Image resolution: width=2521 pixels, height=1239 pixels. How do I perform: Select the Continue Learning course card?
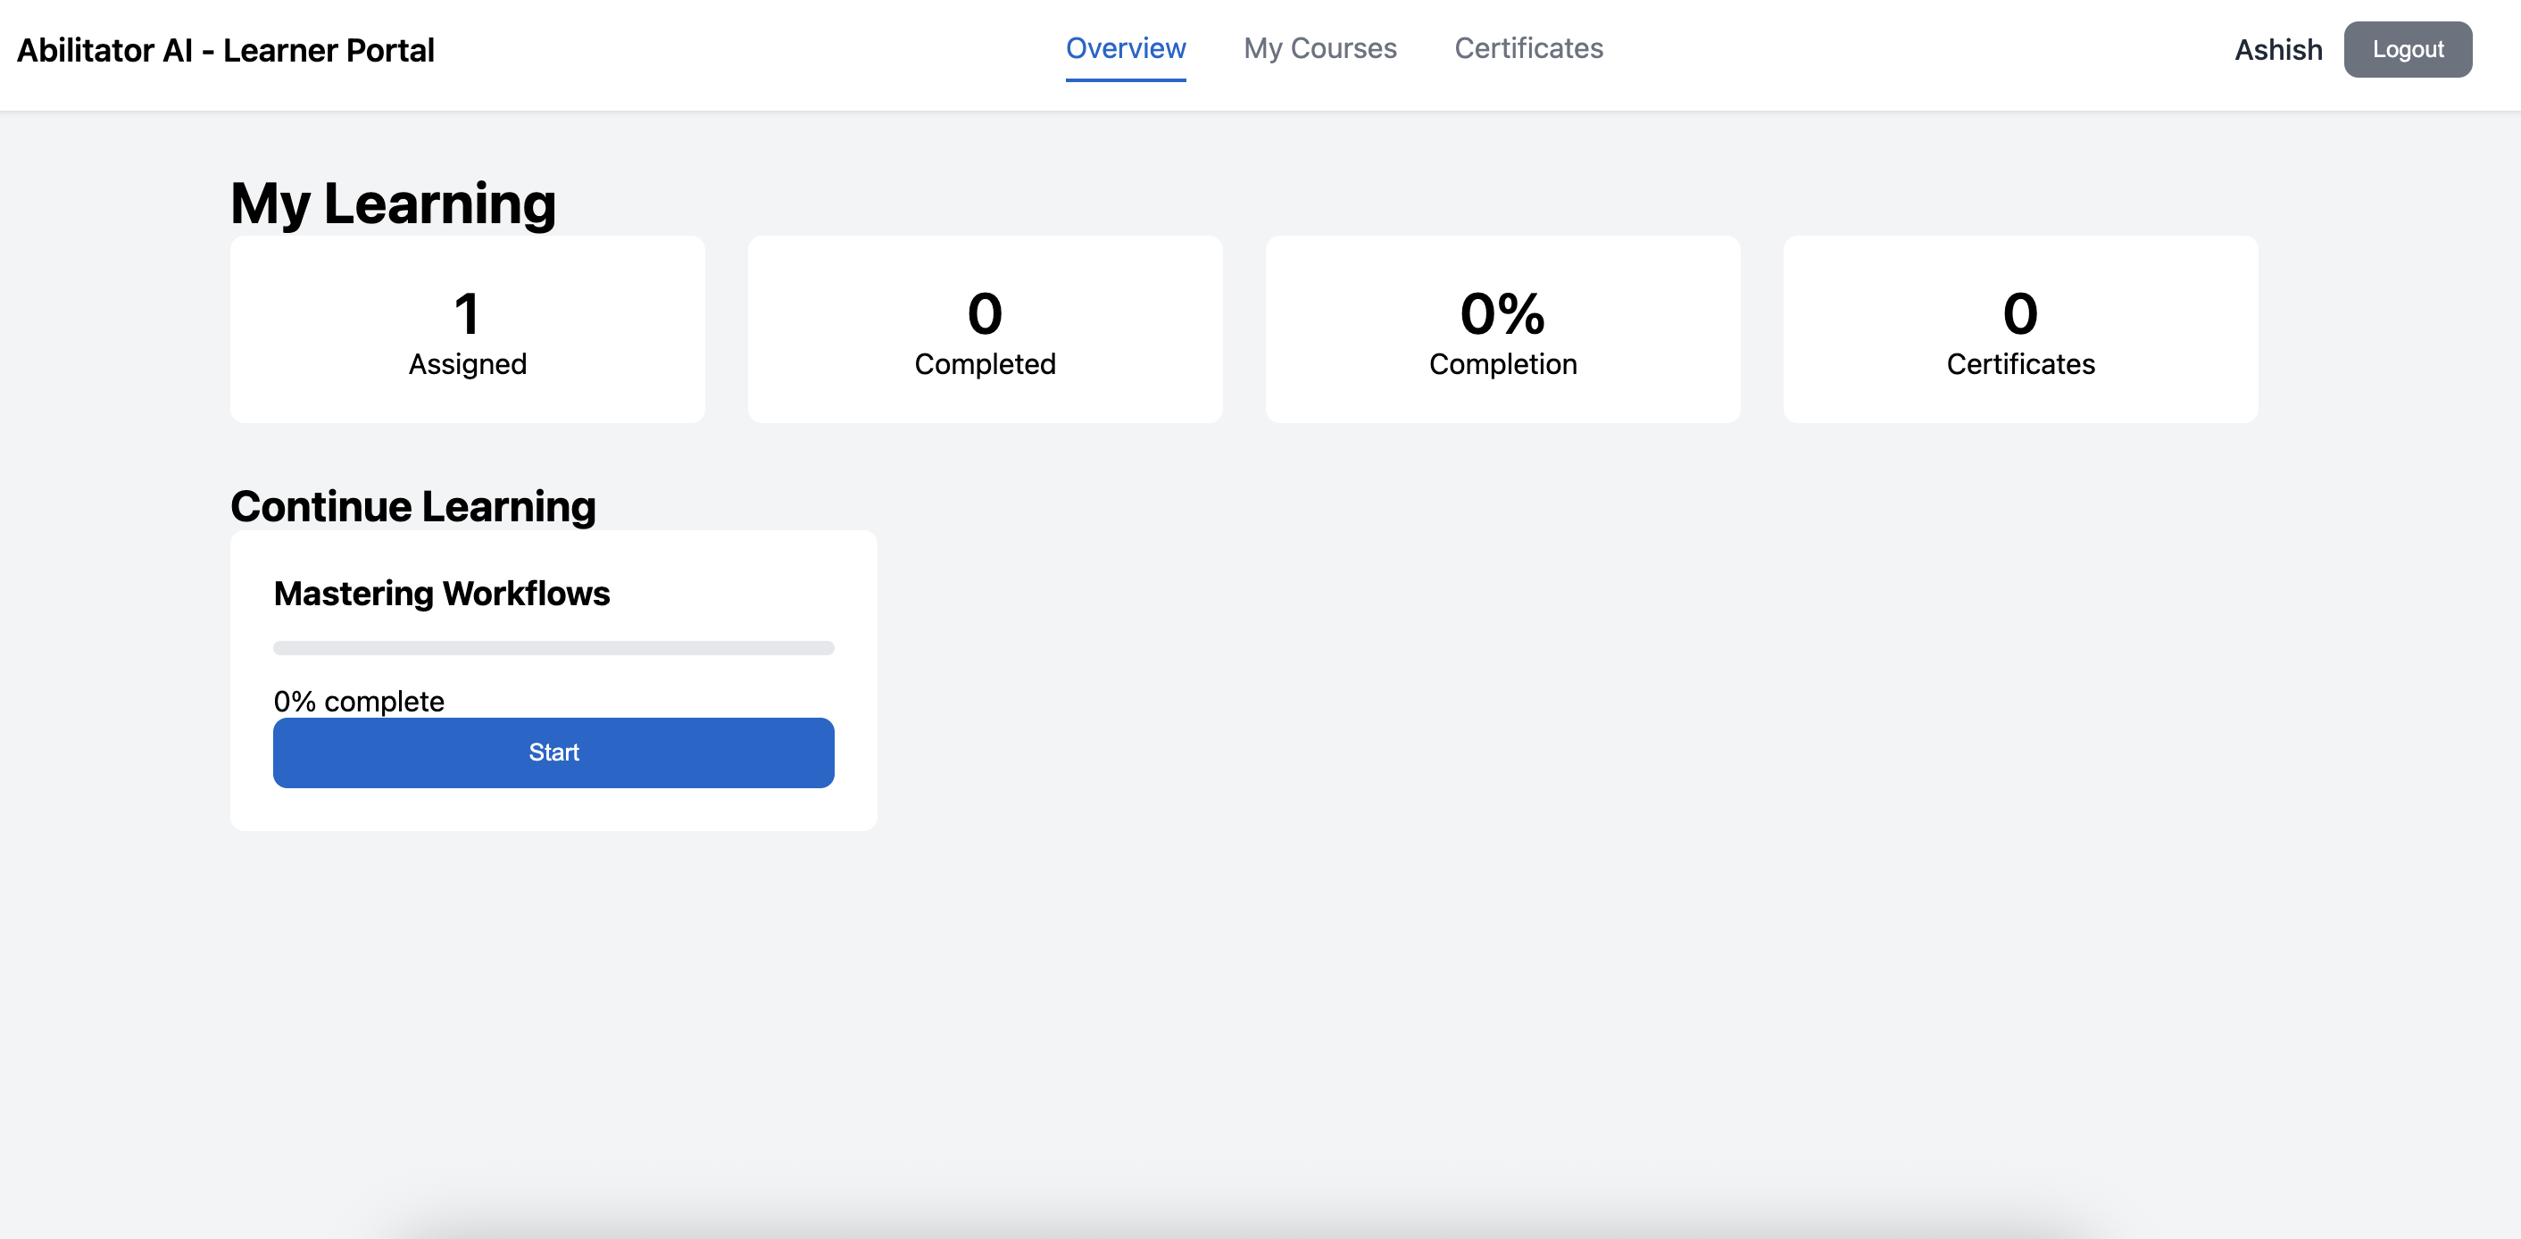(553, 680)
